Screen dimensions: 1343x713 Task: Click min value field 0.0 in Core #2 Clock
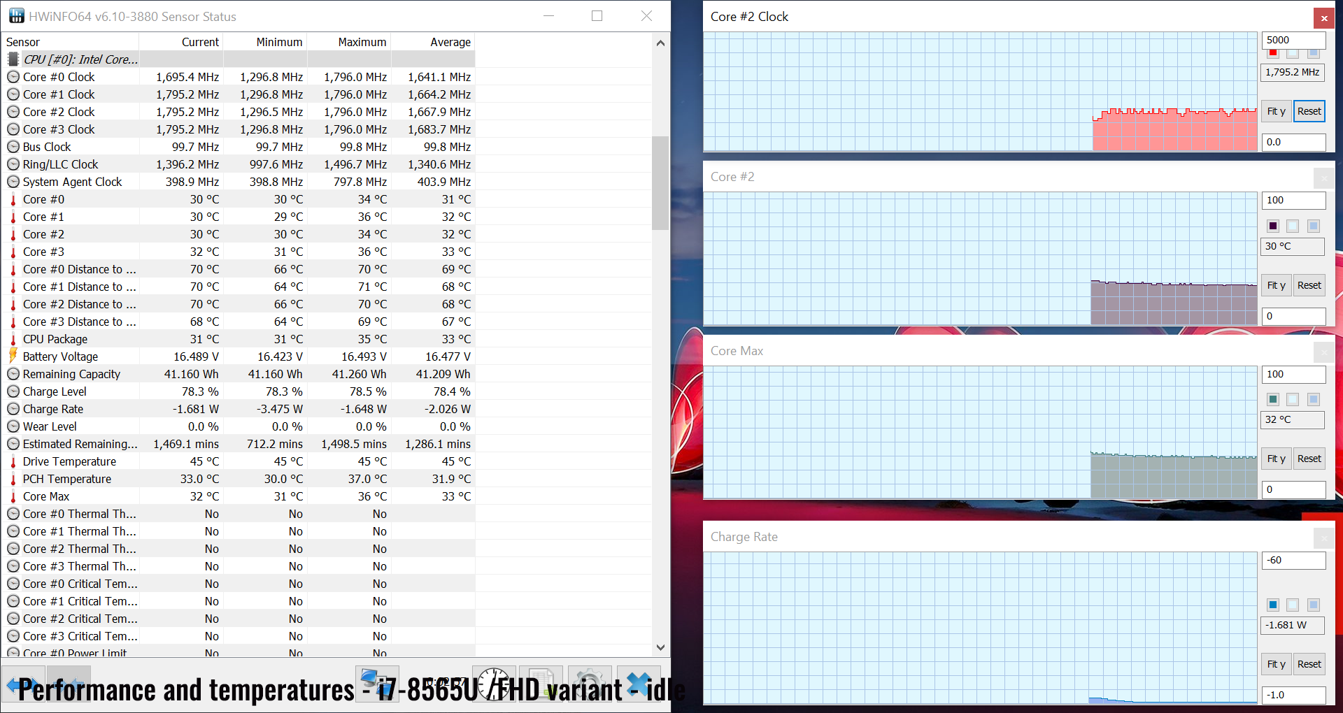click(1293, 142)
